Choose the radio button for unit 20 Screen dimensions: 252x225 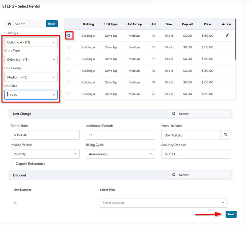(x=69, y=94)
